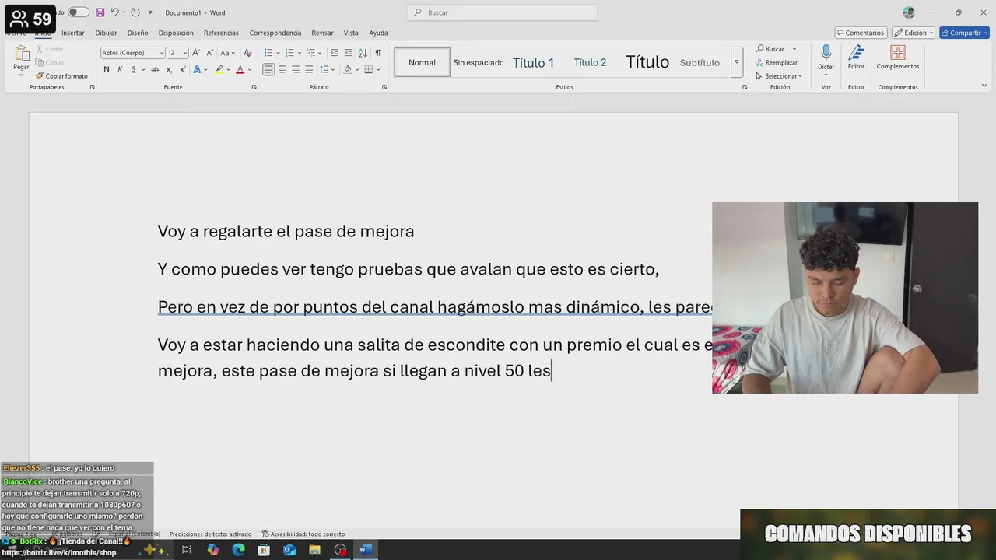Undo the last action

(114, 12)
